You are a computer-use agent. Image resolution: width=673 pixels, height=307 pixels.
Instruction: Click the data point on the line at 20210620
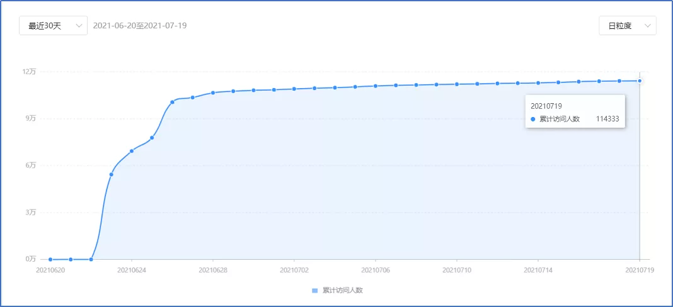(50, 259)
